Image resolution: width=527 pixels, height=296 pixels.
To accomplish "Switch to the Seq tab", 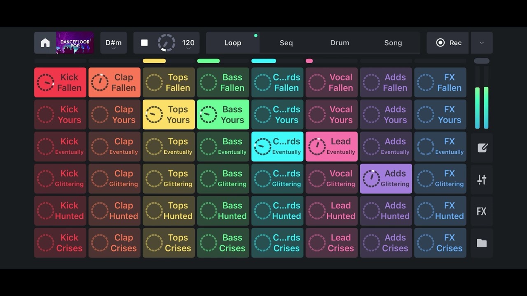I will pyautogui.click(x=286, y=43).
